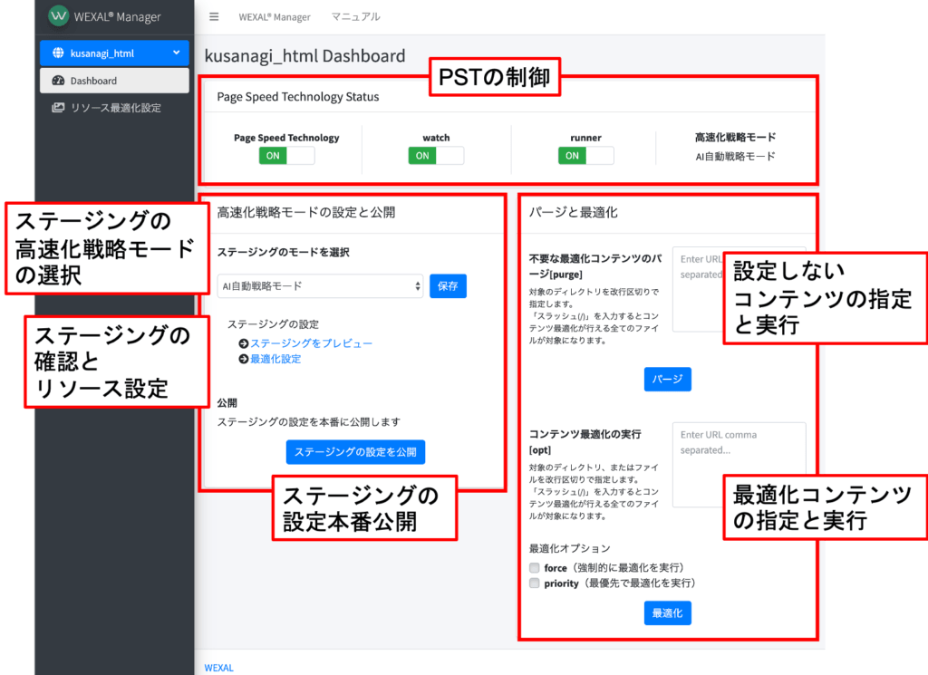Click the AI自動戦略モード status text under 高速化戦略モード

tap(735, 156)
